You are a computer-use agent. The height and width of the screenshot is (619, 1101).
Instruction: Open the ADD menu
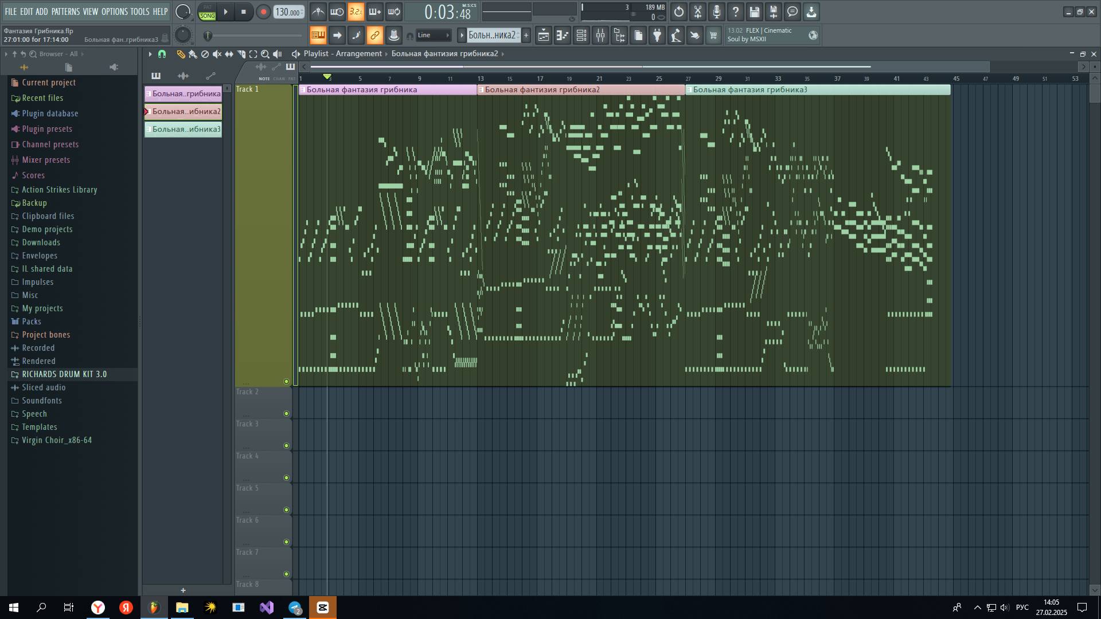click(42, 11)
